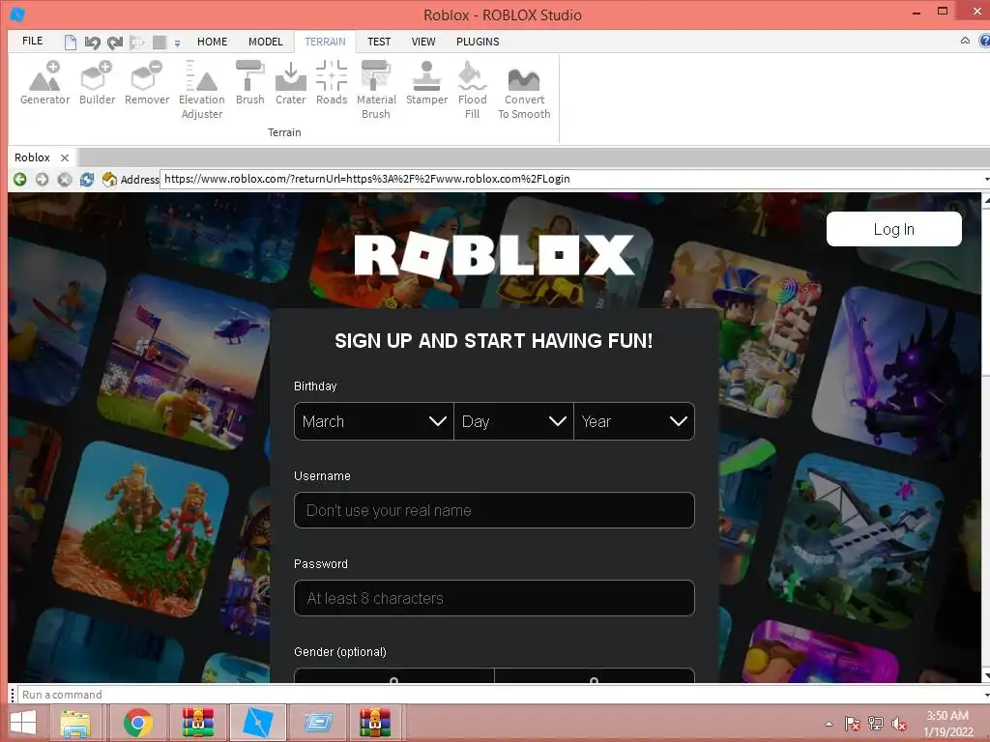
Task: Open Chrome from the taskbar
Action: 137,723
